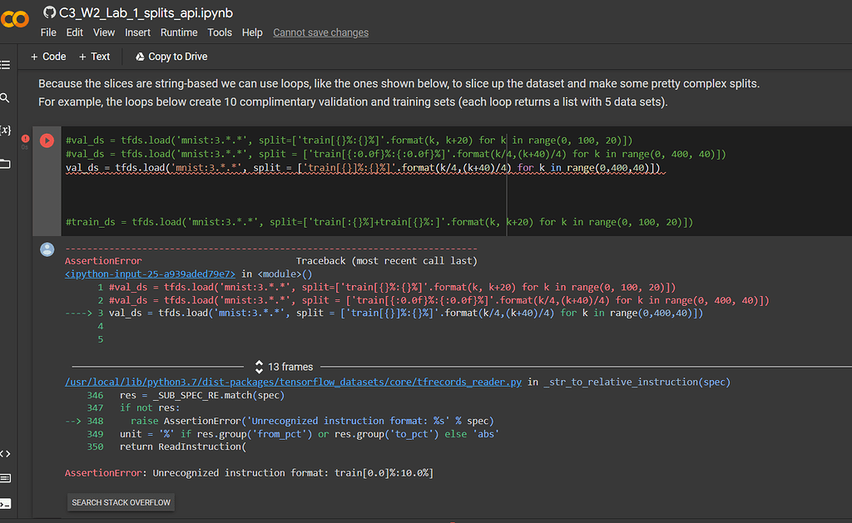Open the Files folder panel
852x523 pixels.
coord(5,164)
